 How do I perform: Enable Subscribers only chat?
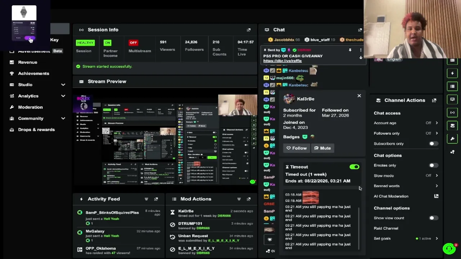coord(433,144)
